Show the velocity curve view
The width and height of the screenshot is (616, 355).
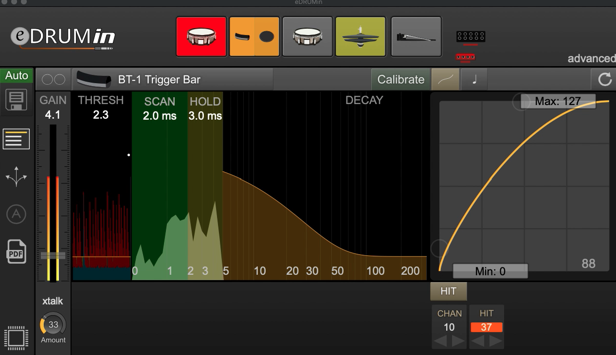tap(445, 79)
